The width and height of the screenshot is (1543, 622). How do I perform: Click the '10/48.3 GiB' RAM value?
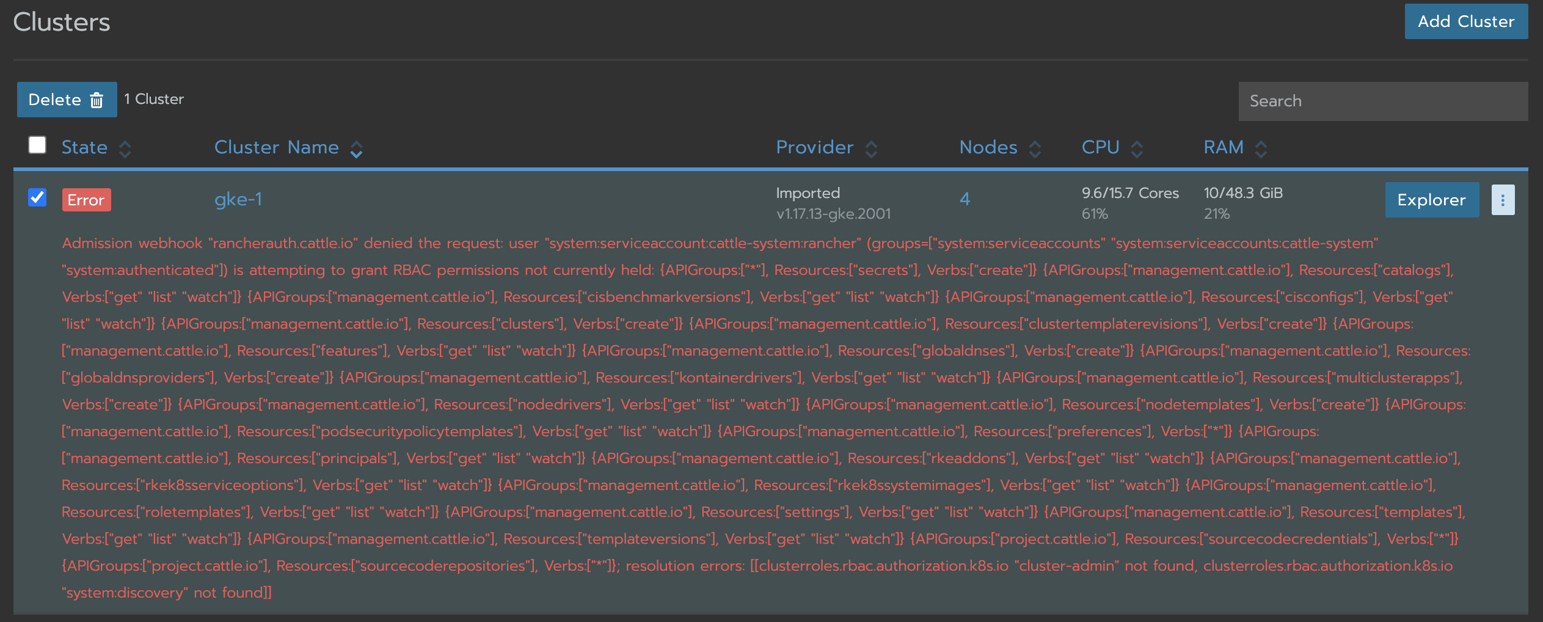click(x=1243, y=193)
